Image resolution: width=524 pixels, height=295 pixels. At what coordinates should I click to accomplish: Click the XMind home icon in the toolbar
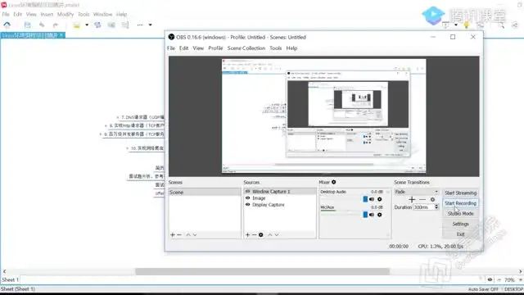(x=7, y=25)
